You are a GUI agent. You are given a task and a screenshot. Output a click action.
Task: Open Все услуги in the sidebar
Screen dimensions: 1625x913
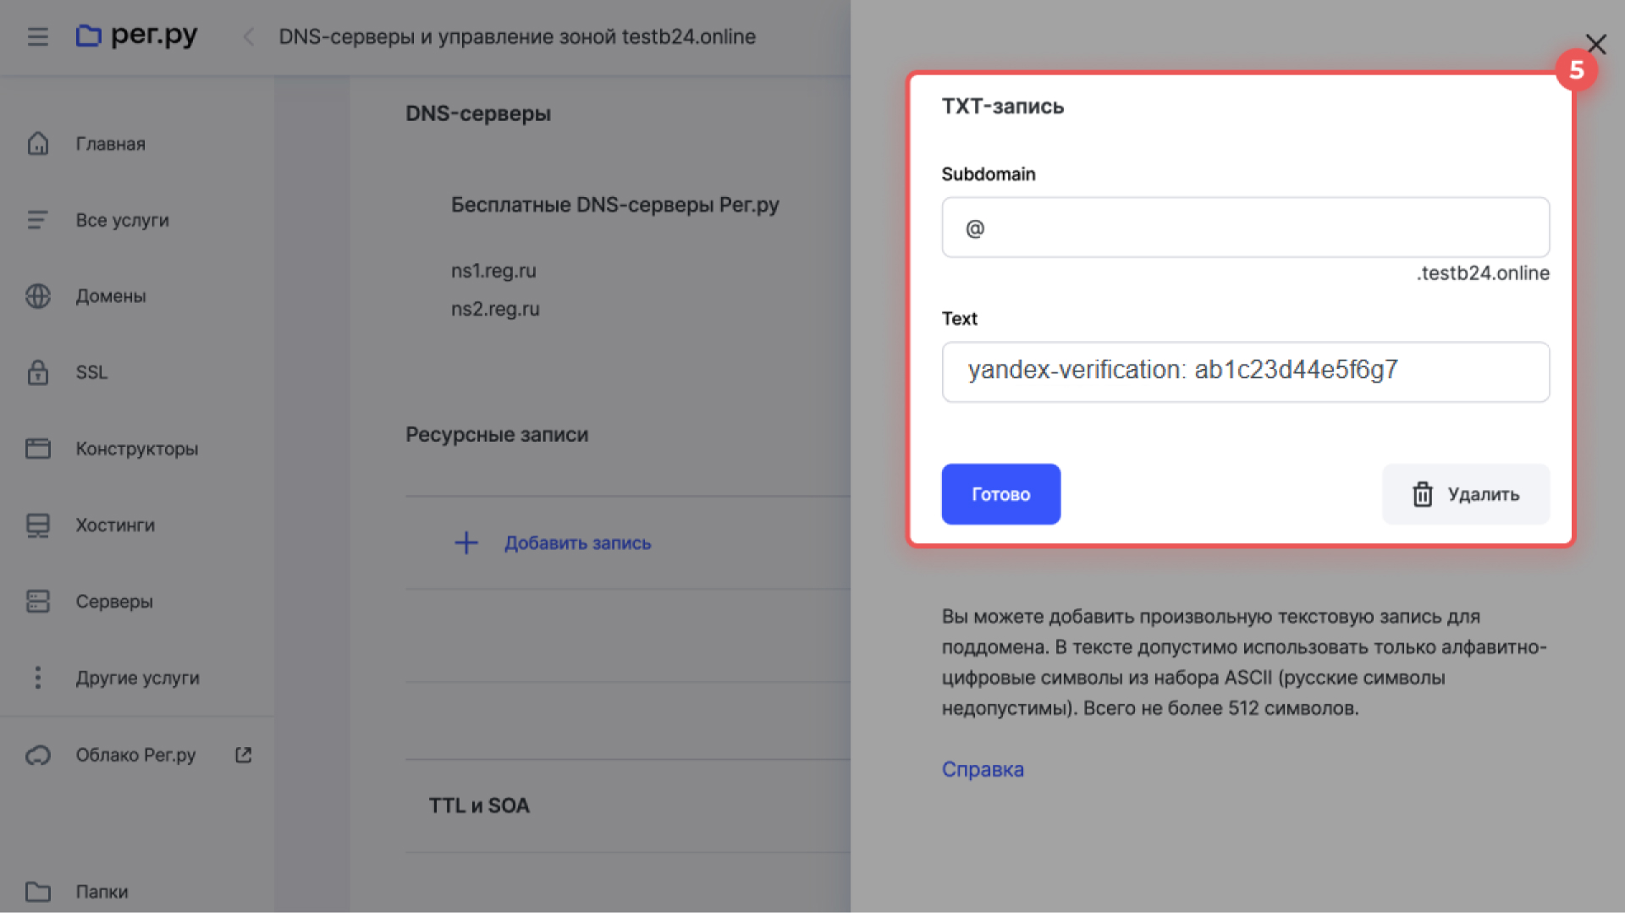click(122, 220)
